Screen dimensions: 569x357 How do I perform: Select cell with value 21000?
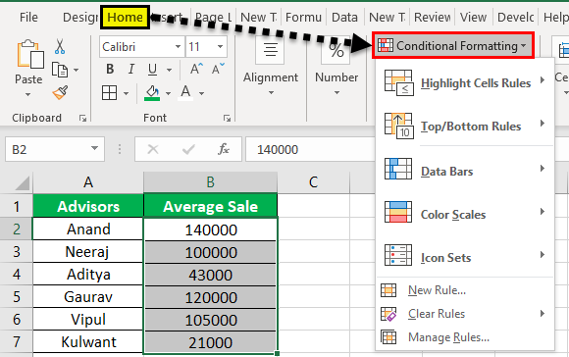coord(211,342)
